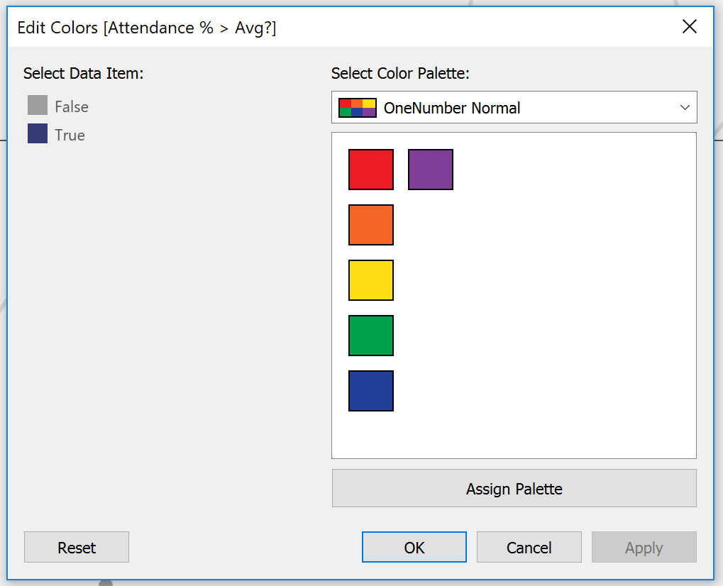Choose the orange palette color
723x586 pixels.
pos(370,224)
